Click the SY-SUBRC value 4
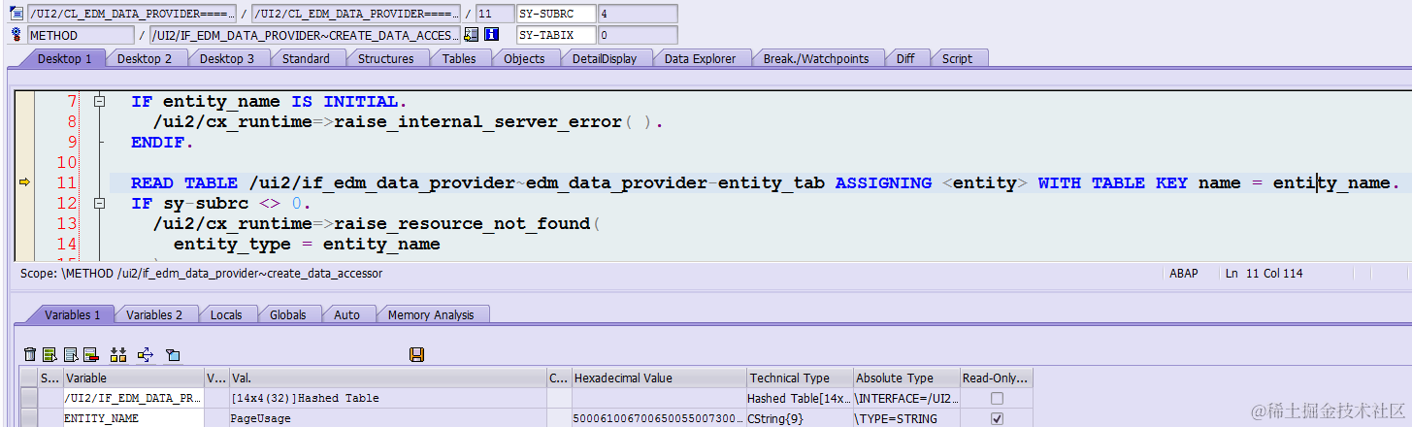This screenshot has height=427, width=1412. click(x=638, y=14)
